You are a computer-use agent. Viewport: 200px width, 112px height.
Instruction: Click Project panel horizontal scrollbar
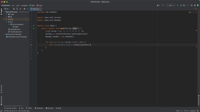[12, 106]
